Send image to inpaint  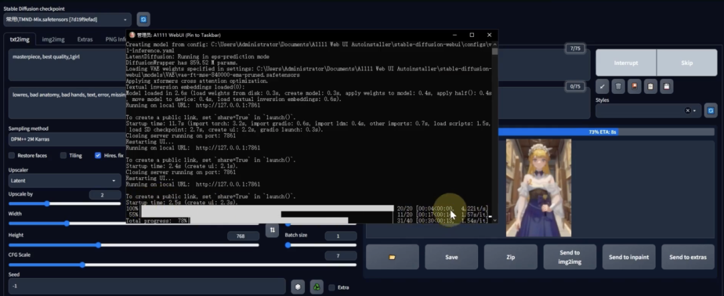(x=629, y=256)
